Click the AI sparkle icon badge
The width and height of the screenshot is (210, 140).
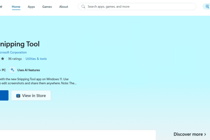click(x=13, y=70)
